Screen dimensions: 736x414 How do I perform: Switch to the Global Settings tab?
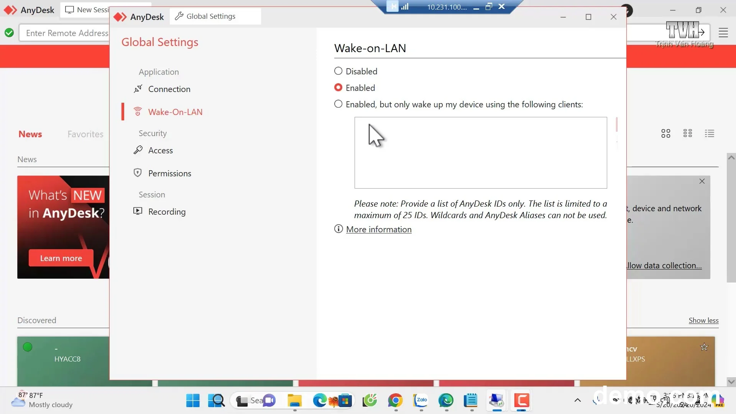coord(215,16)
